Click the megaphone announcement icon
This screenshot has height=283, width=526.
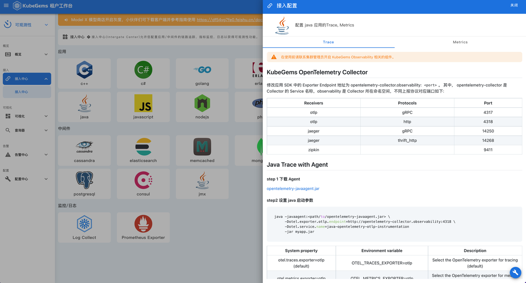tap(66, 20)
